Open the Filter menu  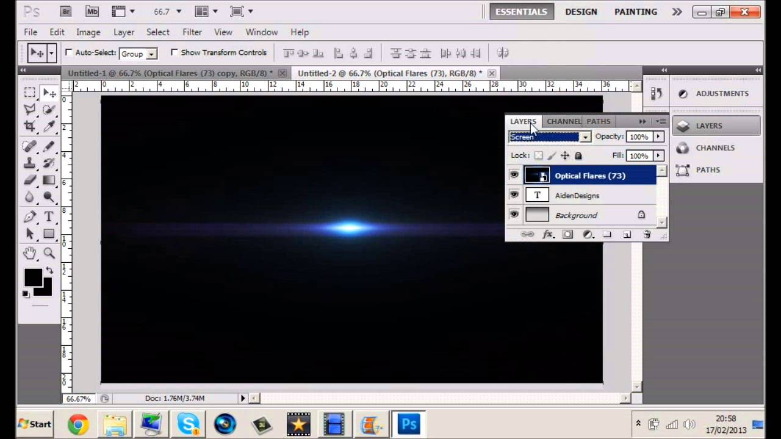192,32
